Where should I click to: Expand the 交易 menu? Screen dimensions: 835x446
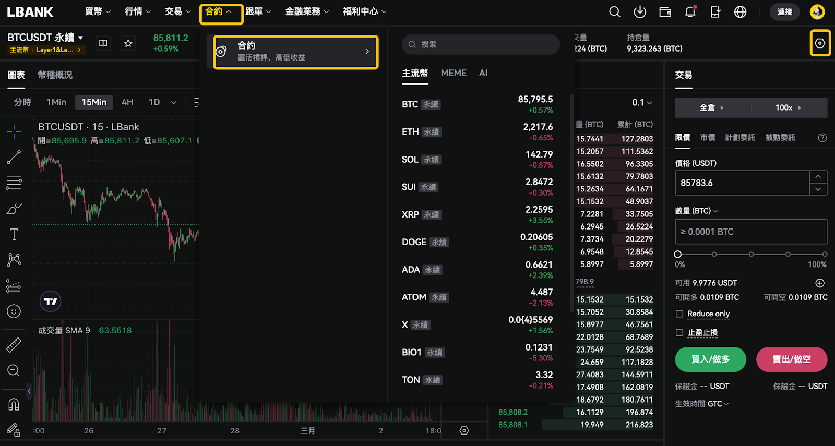[178, 11]
